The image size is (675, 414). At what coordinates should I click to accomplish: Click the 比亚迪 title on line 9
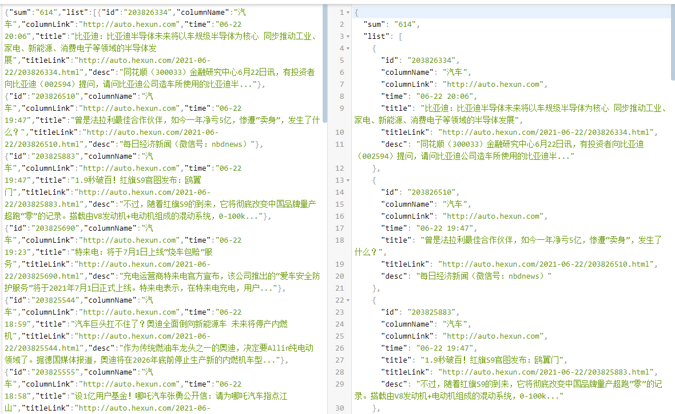tap(510, 114)
